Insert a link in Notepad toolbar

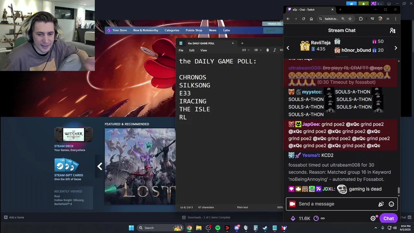(x=281, y=50)
